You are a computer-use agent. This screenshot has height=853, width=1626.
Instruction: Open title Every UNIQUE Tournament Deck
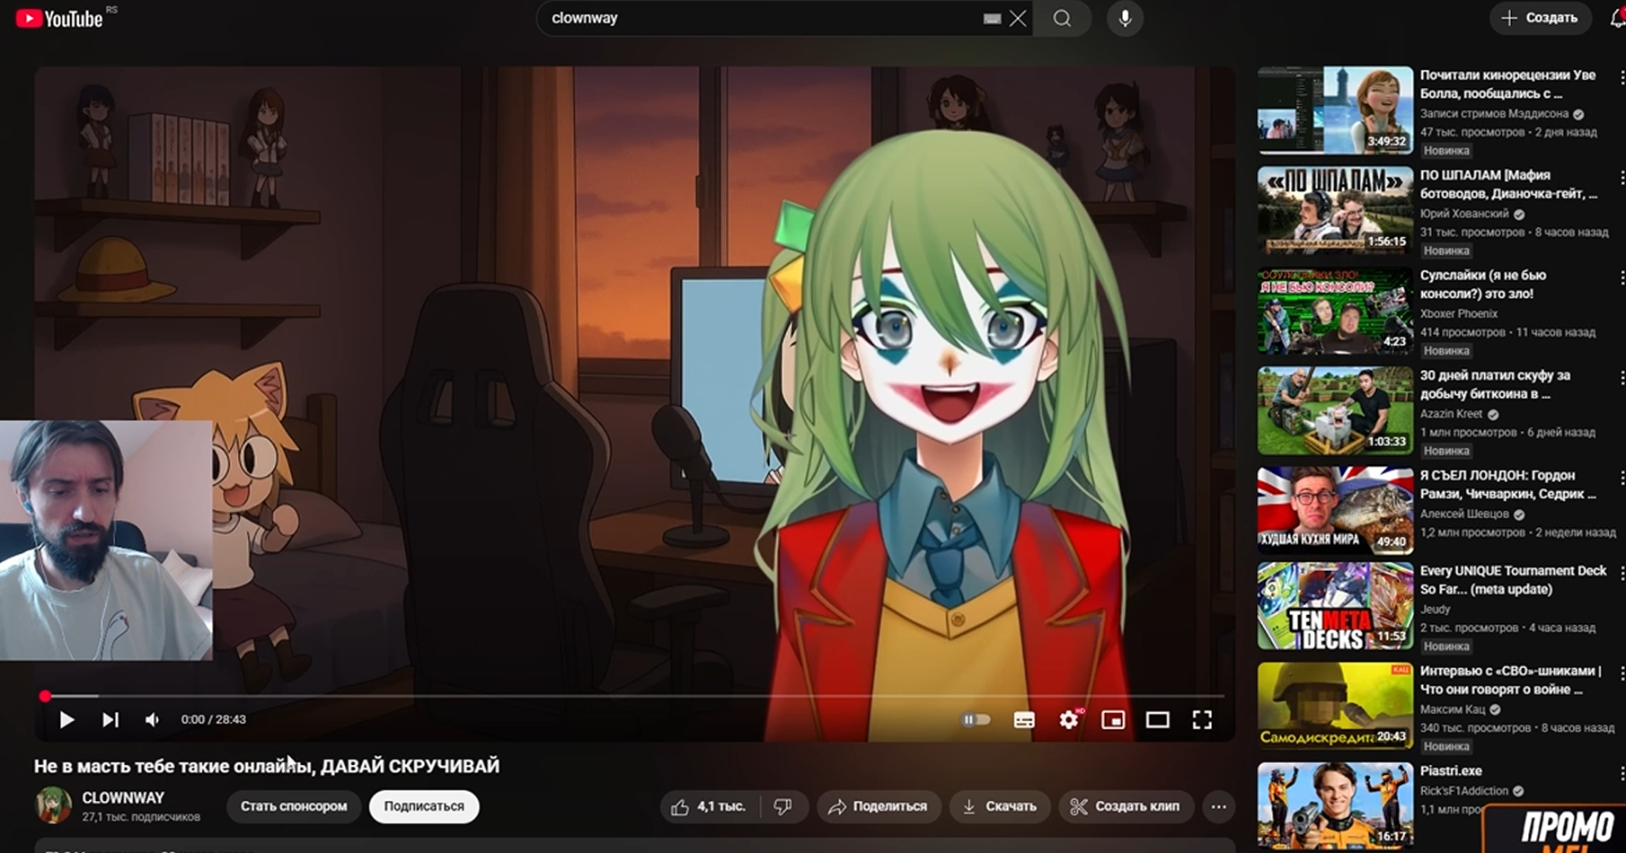[x=1514, y=580]
